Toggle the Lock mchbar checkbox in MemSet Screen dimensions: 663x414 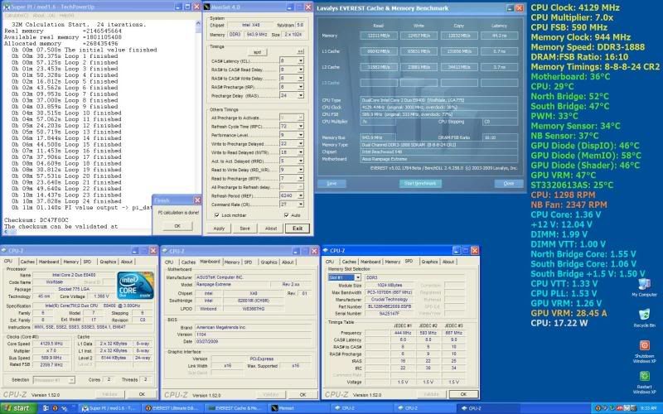point(217,215)
